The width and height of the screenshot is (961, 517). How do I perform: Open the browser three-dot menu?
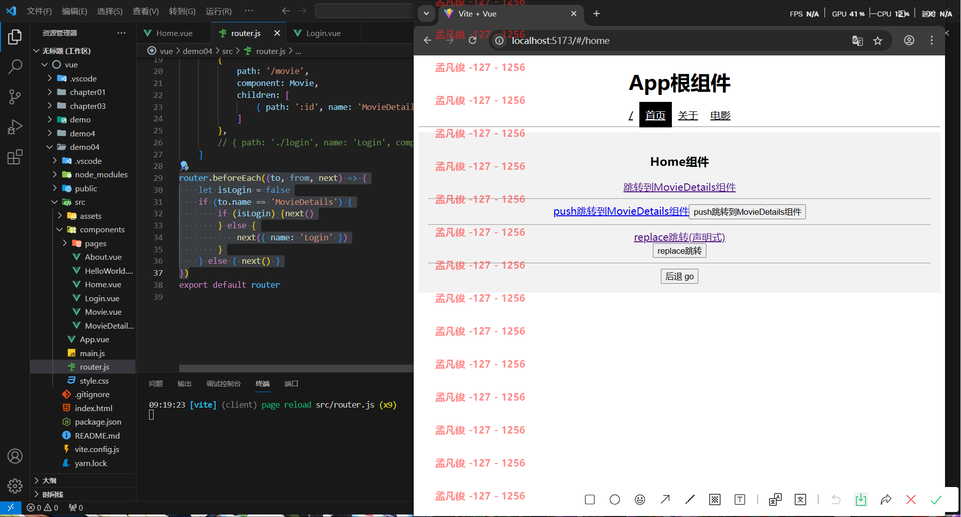coord(931,40)
